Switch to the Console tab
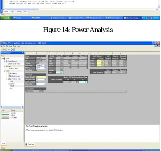The height and width of the screenshot is (151, 161). pos(6,12)
